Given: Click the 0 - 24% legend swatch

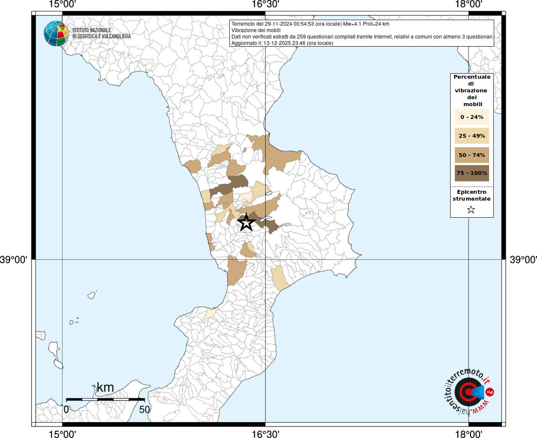Looking at the screenshot, I should 472,117.
